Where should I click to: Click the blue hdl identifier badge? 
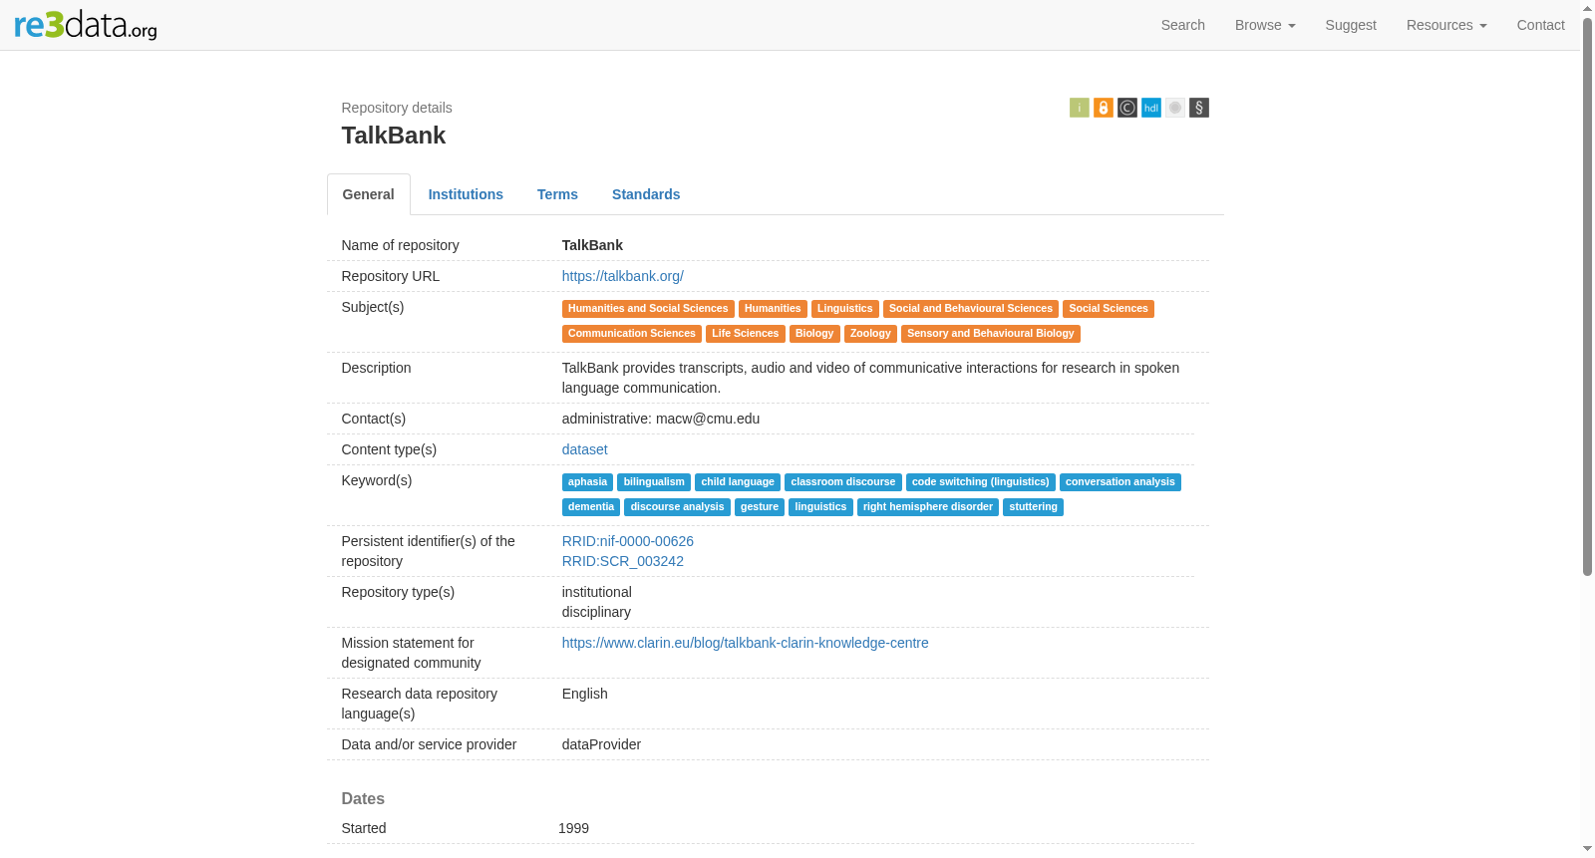(x=1151, y=108)
